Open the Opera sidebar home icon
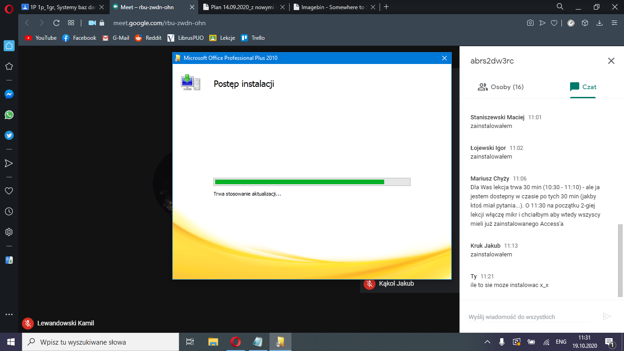The image size is (624, 351). [x=9, y=46]
